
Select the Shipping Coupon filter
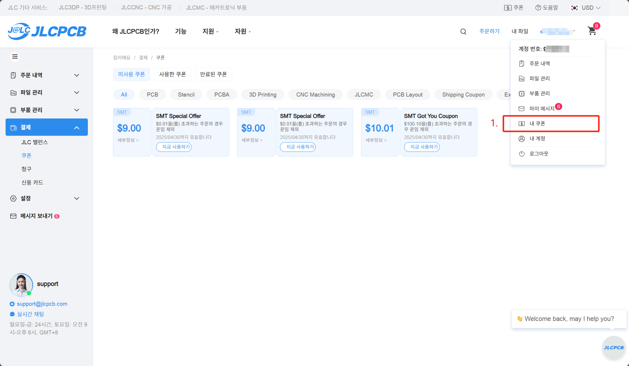[463, 94]
